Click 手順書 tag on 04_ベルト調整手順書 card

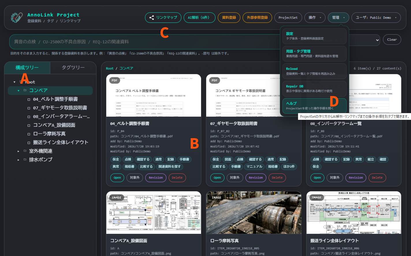click(x=184, y=160)
